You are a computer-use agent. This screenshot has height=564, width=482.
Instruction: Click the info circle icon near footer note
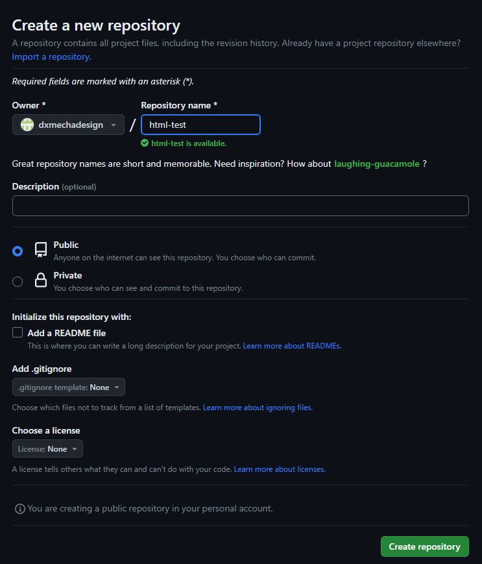point(19,509)
